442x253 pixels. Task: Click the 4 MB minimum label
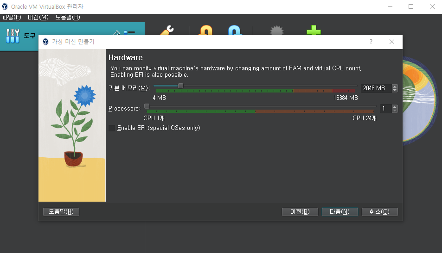(159, 98)
